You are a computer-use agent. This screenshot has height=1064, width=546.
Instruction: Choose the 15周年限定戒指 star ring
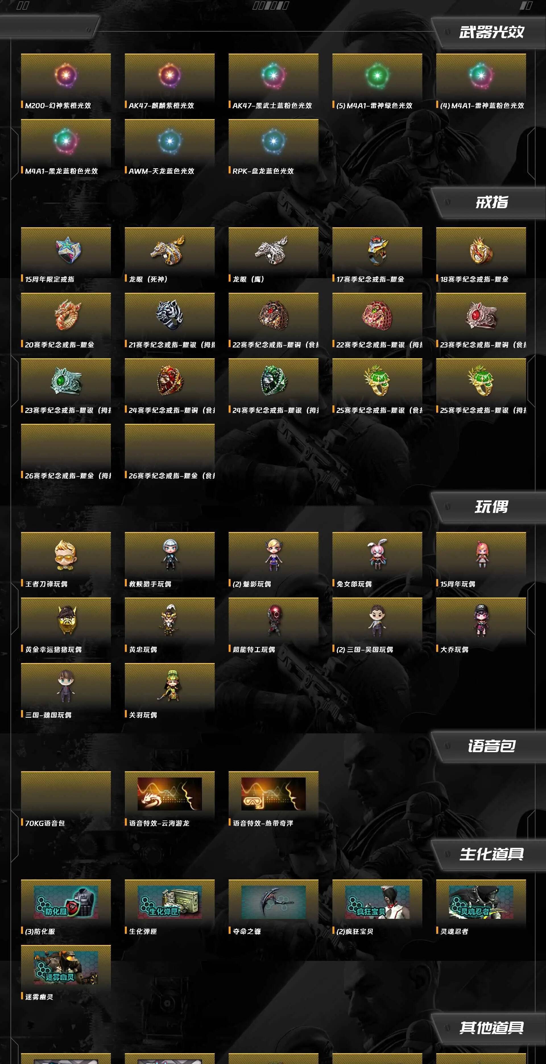[x=68, y=250]
